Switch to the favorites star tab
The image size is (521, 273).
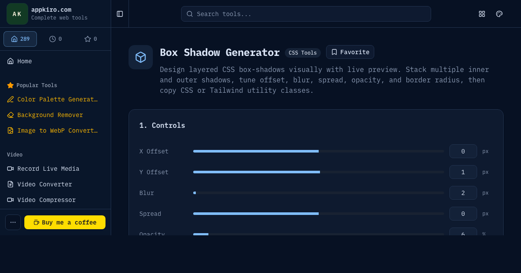point(90,39)
